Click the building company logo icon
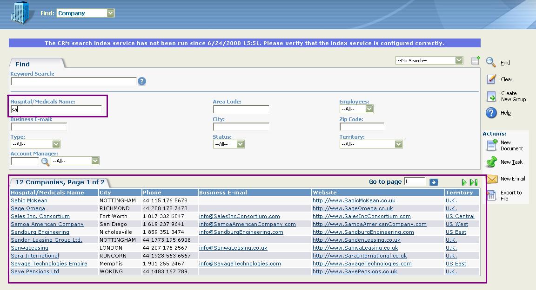Screen dimensions: 536x290 [20, 12]
